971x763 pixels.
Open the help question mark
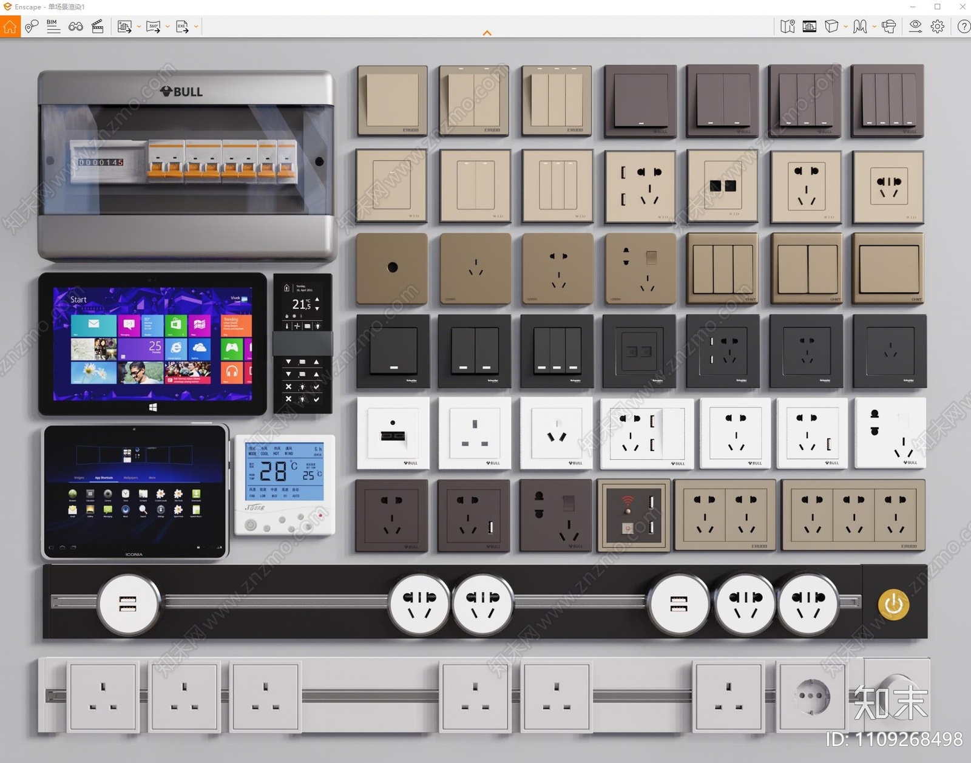[x=964, y=27]
